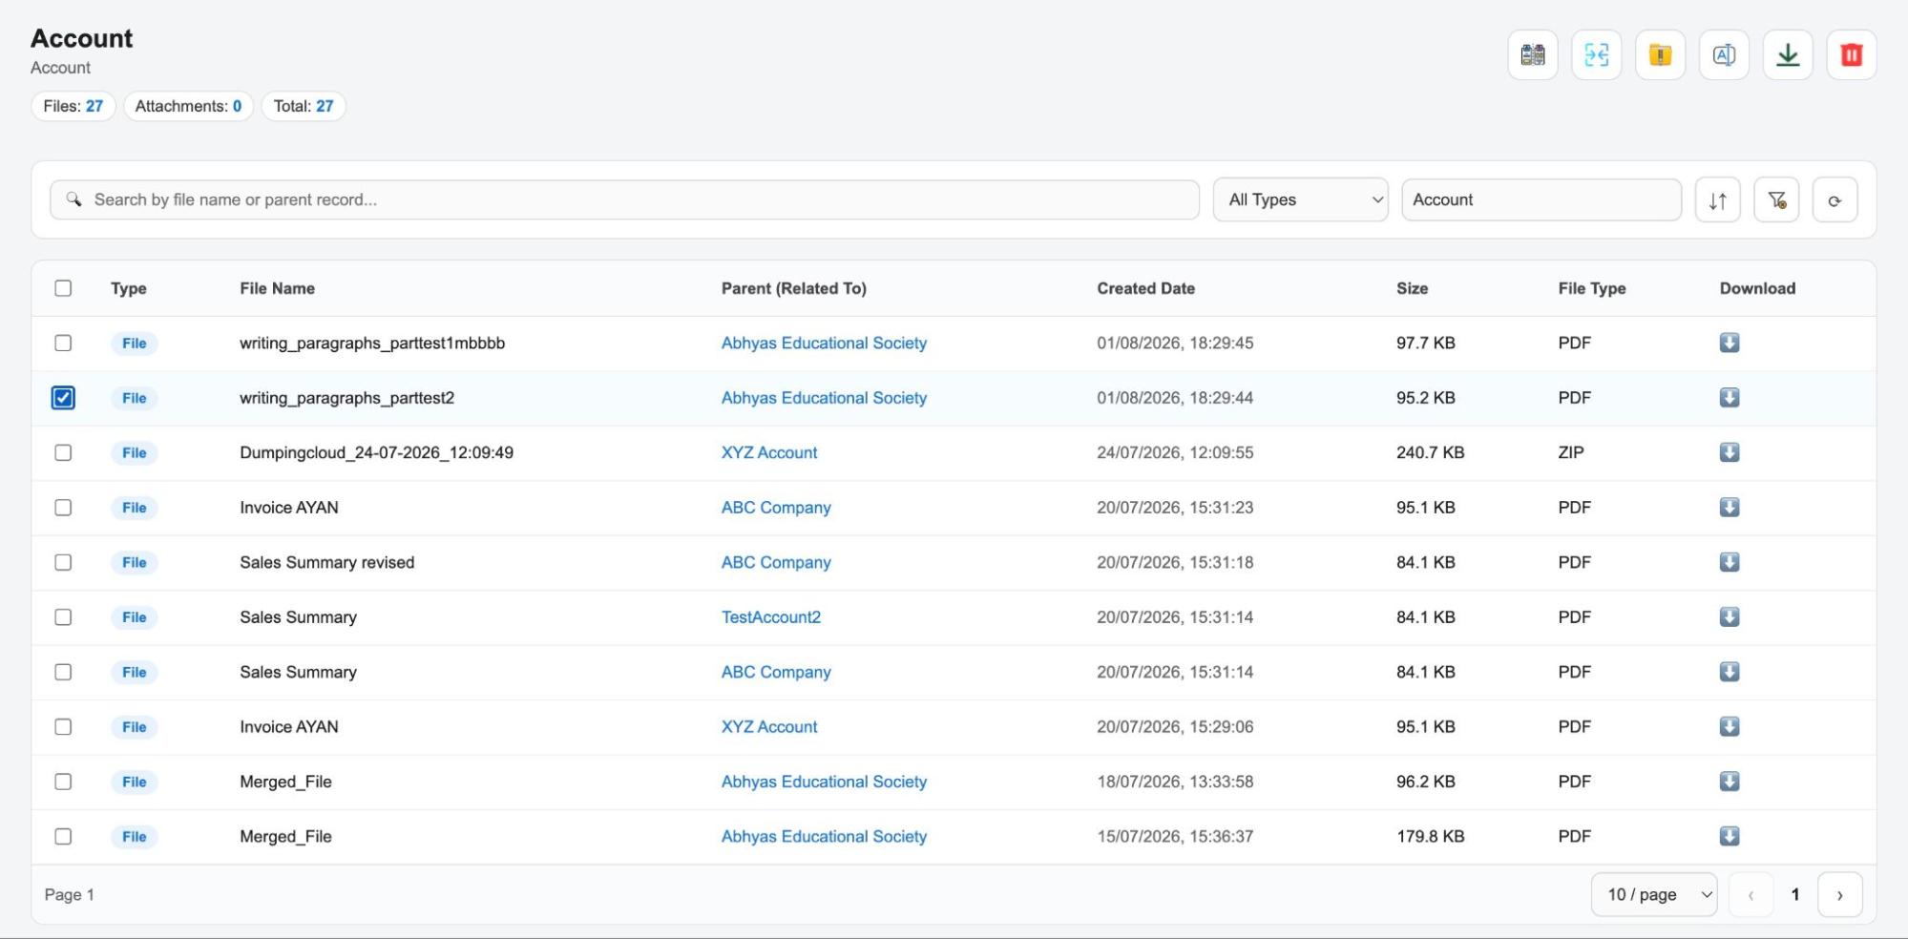This screenshot has width=1908, height=939.
Task: Click the yellow zip archive folder icon
Action: [x=1661, y=55]
